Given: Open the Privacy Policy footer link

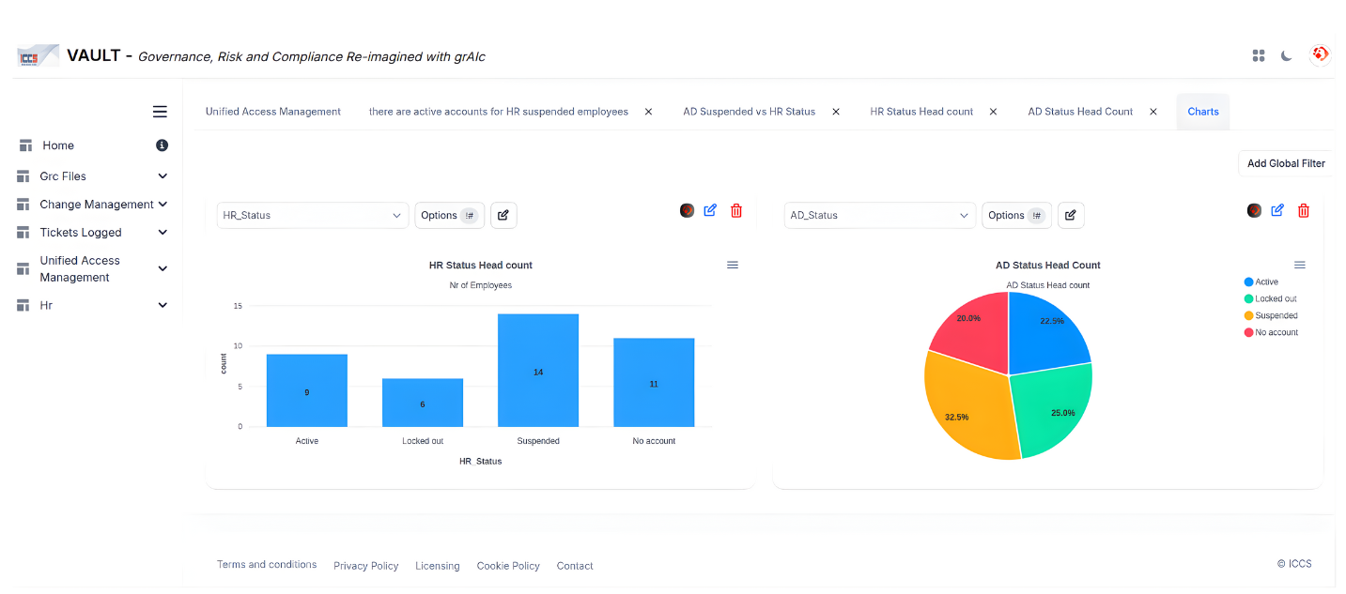Looking at the screenshot, I should [365, 566].
